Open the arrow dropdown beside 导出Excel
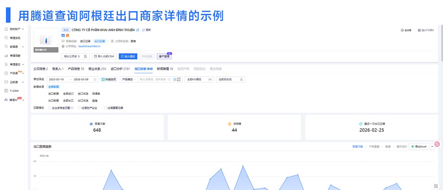This screenshot has width=443, height=190. click(432, 147)
